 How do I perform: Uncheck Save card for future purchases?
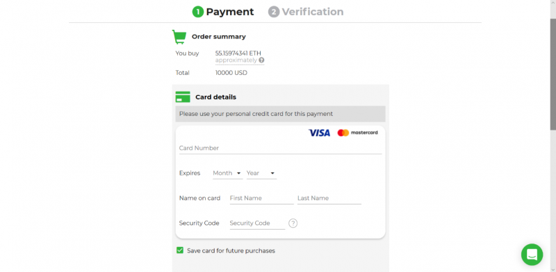click(180, 250)
